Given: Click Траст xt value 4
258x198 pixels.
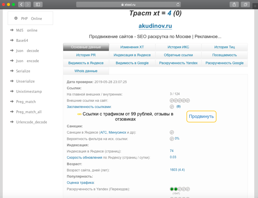Looking at the screenshot, I should pos(169,13).
